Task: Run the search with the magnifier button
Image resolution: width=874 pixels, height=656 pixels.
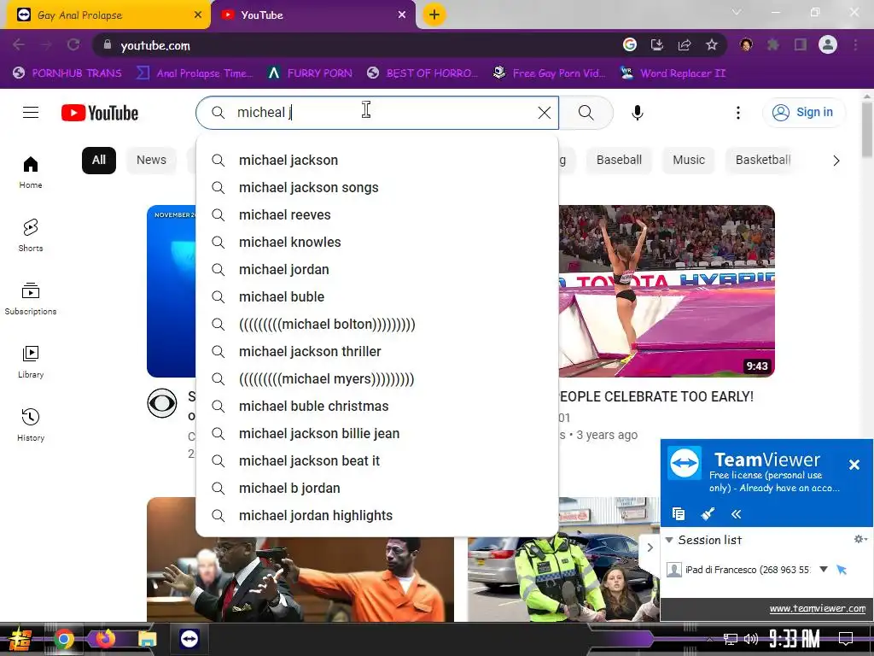Action: point(586,113)
